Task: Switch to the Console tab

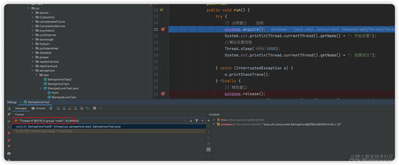Action: (x=39, y=108)
